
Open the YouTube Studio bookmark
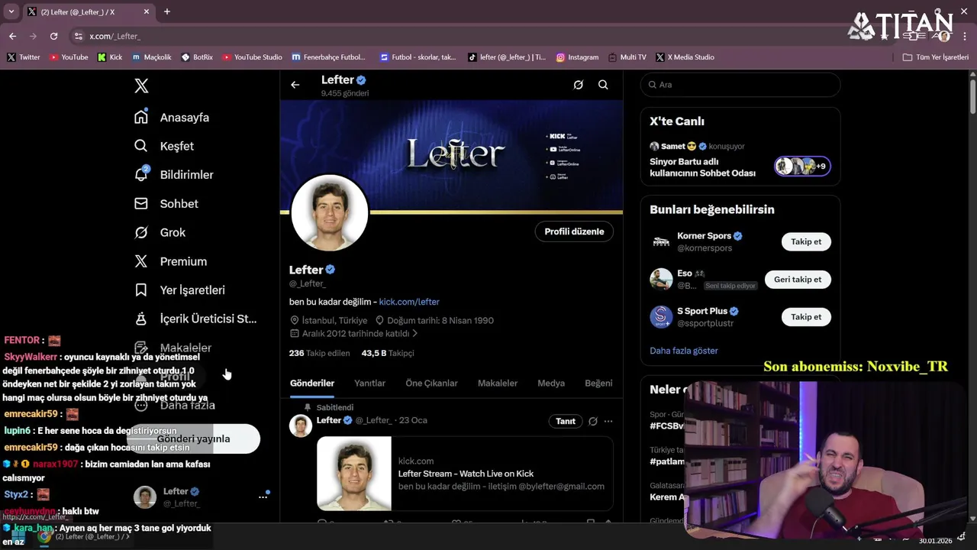[253, 57]
